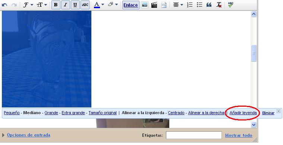Click Añadir leyenda to add caption
This screenshot has width=283, height=145.
point(243,113)
